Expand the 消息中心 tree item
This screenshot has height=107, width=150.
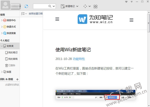pyautogui.click(x=2, y=20)
